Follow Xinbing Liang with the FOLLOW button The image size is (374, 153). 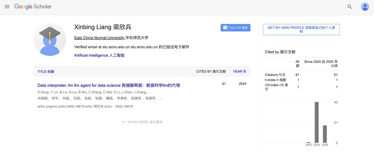point(235,28)
